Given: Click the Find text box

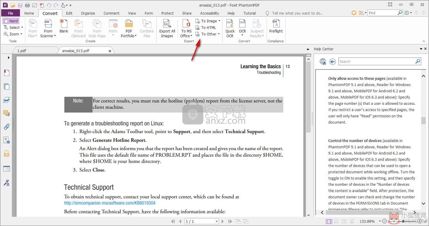Looking at the screenshot, I should (383, 13).
